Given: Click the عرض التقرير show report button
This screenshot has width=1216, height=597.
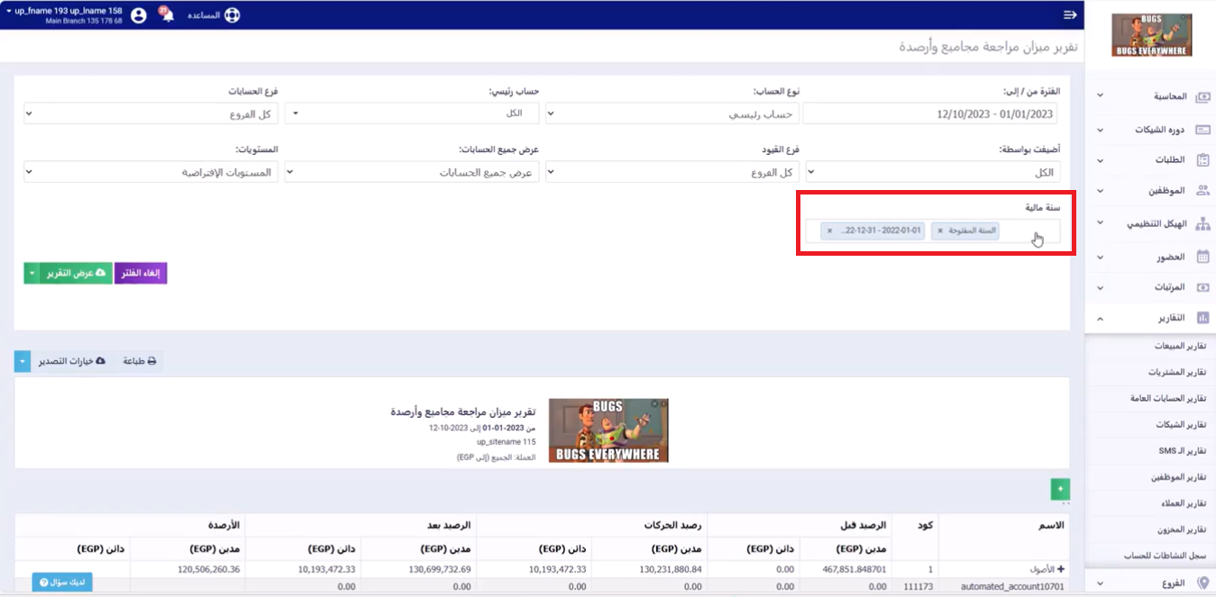Looking at the screenshot, I should click(x=76, y=273).
